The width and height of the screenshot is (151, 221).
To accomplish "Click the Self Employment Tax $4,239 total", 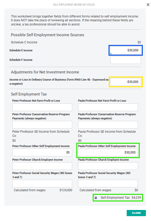I will click(121, 198).
